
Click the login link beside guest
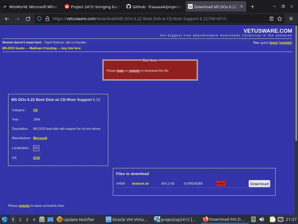274,43
